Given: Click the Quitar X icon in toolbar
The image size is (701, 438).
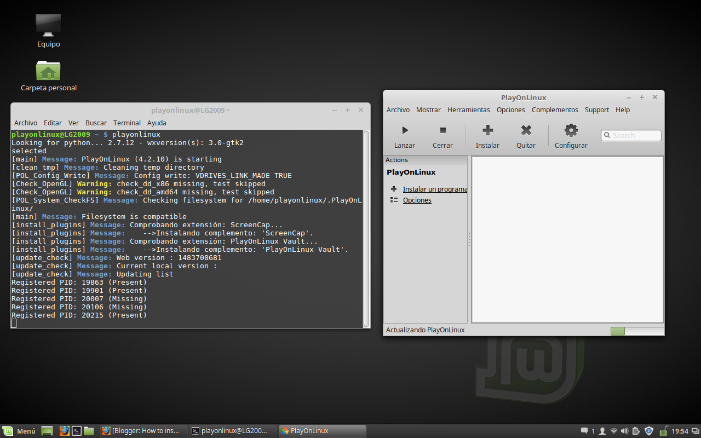Looking at the screenshot, I should tap(526, 130).
